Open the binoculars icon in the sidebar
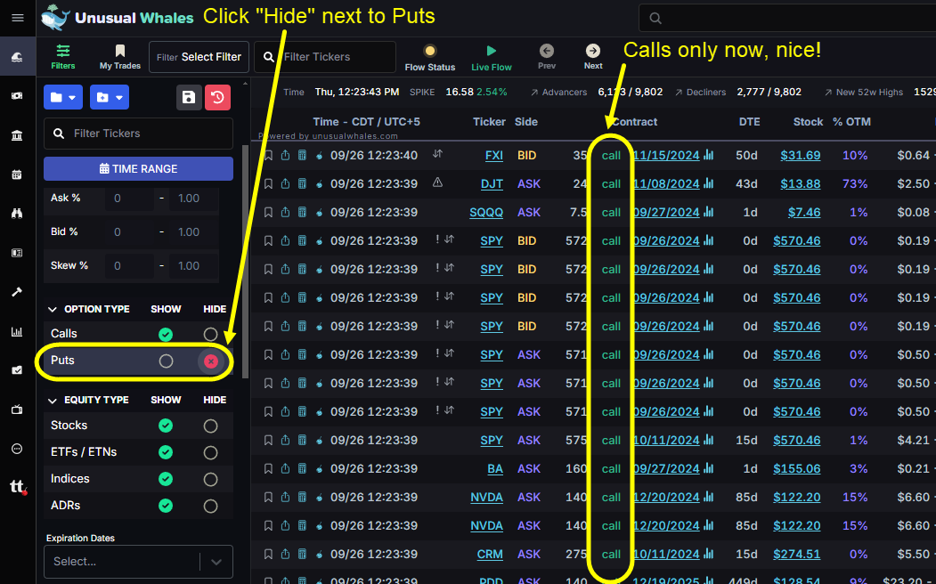Viewport: 936px width, 584px height. (x=17, y=215)
